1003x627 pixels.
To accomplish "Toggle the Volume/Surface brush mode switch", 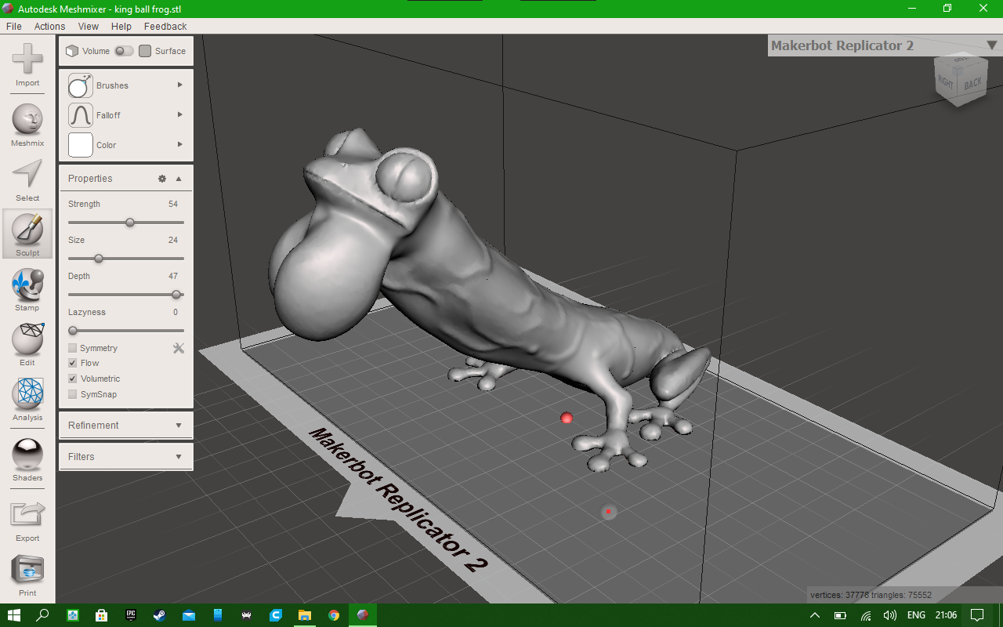I will [124, 51].
